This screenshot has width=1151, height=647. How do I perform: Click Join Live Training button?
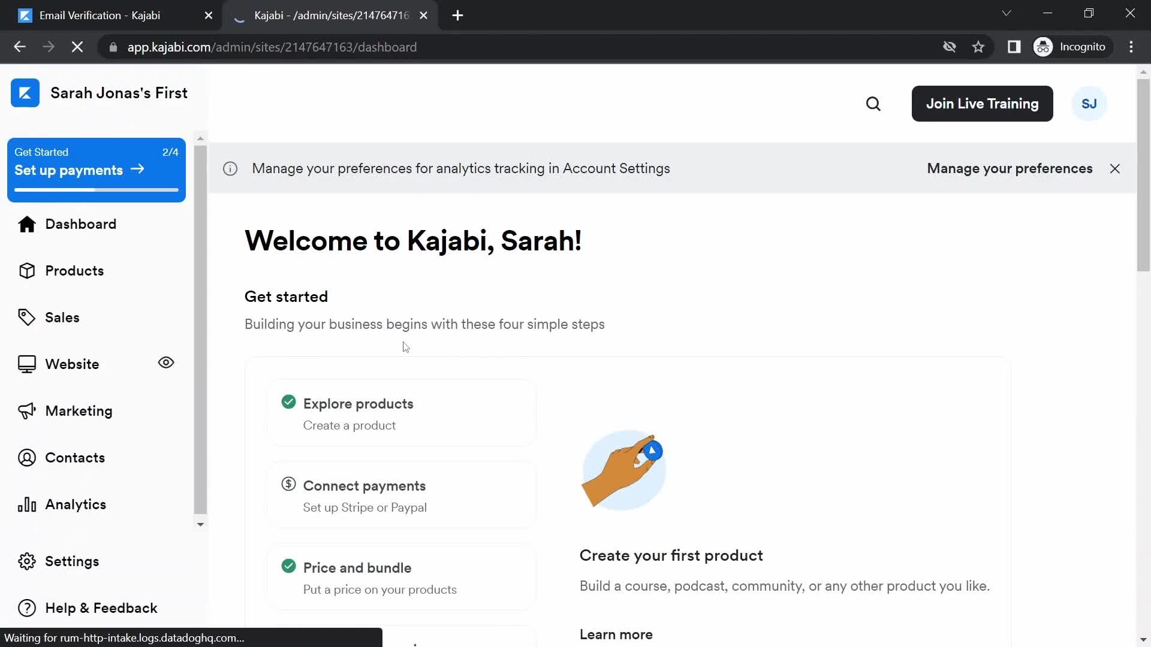tap(982, 104)
